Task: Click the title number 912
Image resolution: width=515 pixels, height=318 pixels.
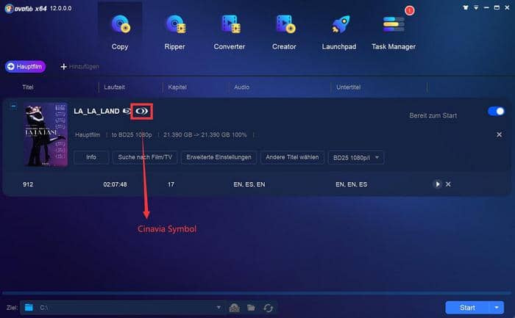Action: point(28,184)
